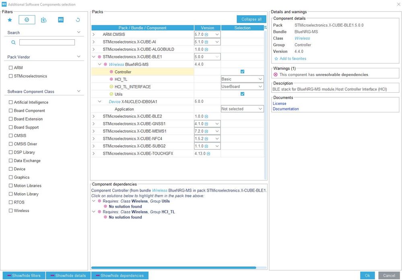
Task: Open the X-CUBE-GNSS1 version 4.1.0 dropdown arrow
Action: click(217, 124)
